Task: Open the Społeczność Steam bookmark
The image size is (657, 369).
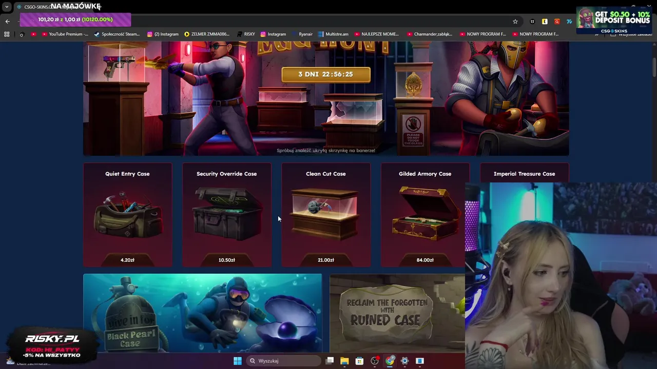Action: 117,34
